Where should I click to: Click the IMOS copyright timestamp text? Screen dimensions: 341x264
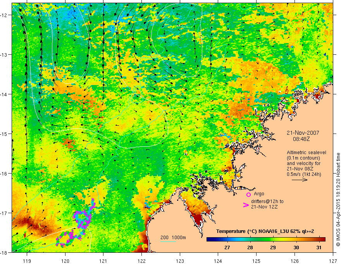[338, 200]
